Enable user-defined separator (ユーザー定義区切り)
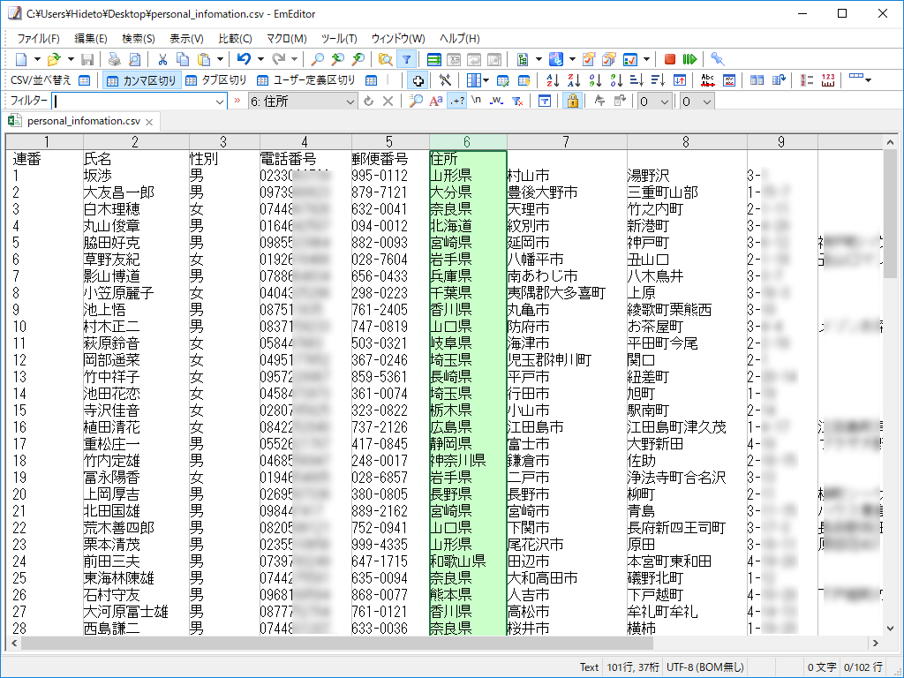The image size is (904, 678). click(x=306, y=80)
